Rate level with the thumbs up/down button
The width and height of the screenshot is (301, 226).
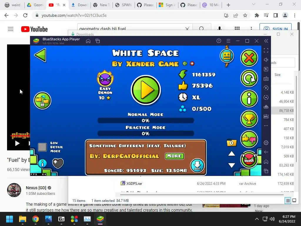pyautogui.click(x=249, y=139)
